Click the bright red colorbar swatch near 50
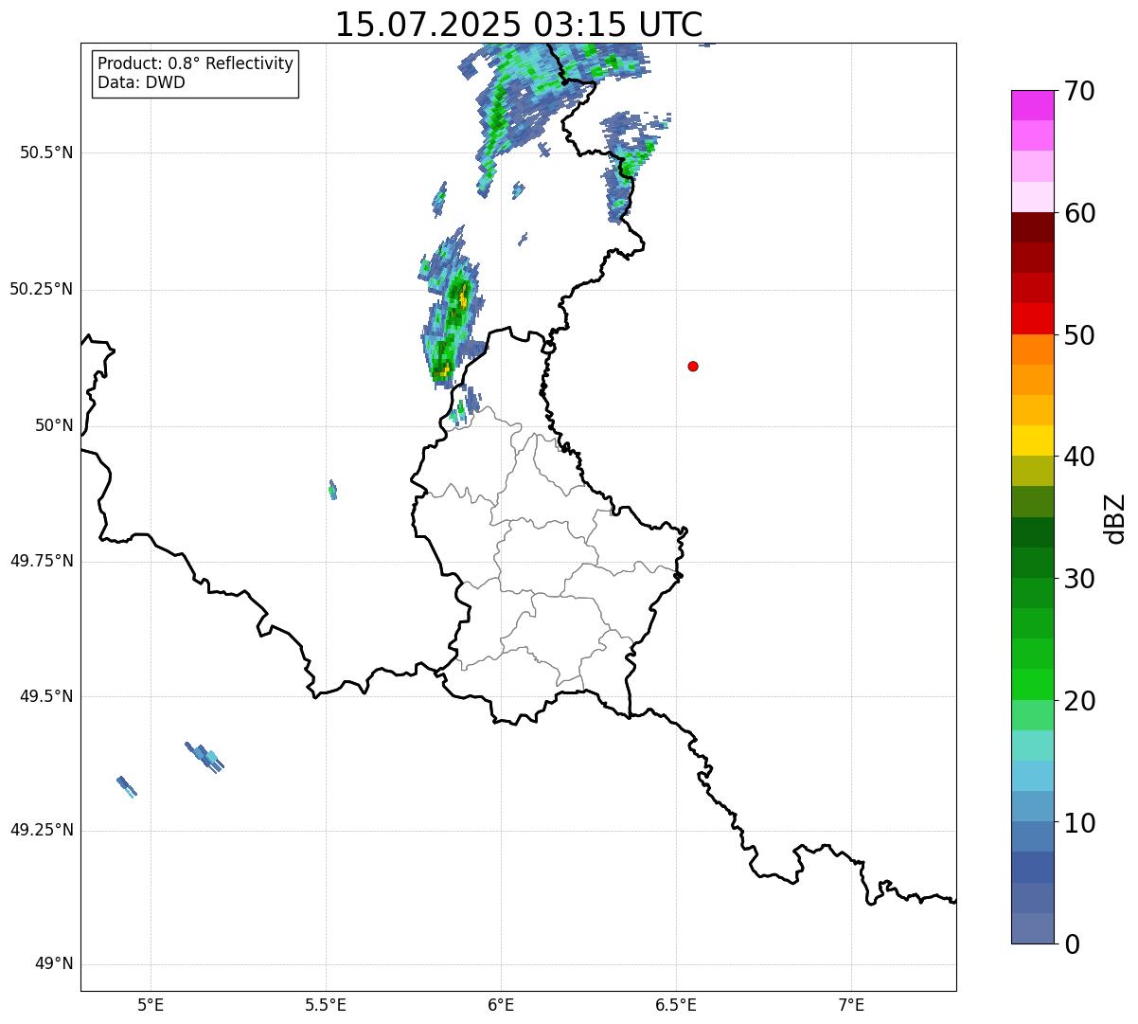This screenshot has width=1138, height=1024. pyautogui.click(x=1033, y=319)
